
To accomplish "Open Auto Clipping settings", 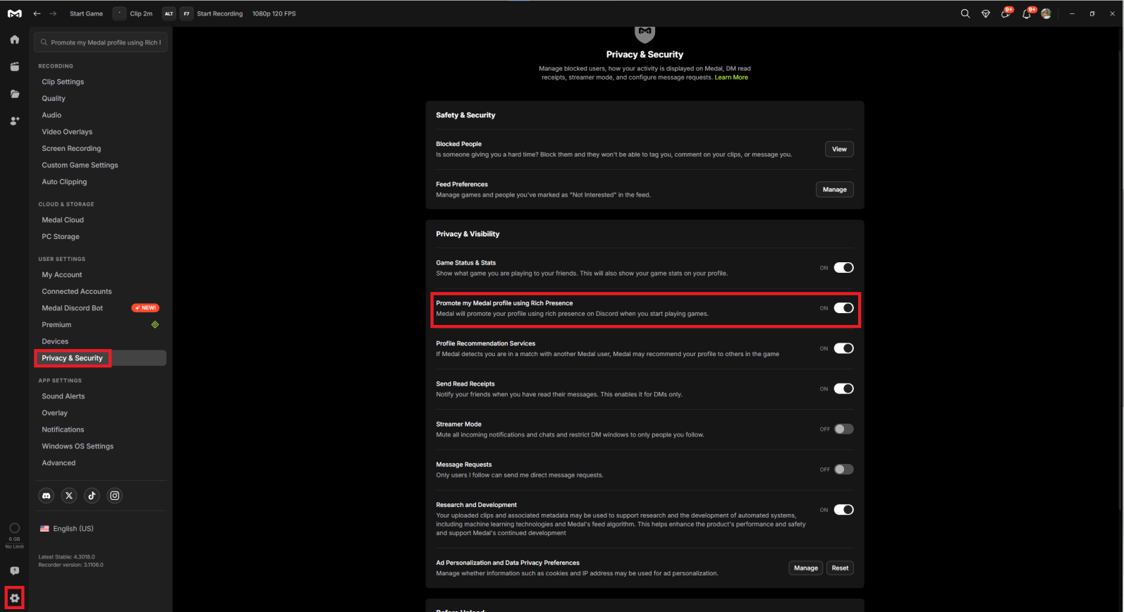I will (64, 182).
